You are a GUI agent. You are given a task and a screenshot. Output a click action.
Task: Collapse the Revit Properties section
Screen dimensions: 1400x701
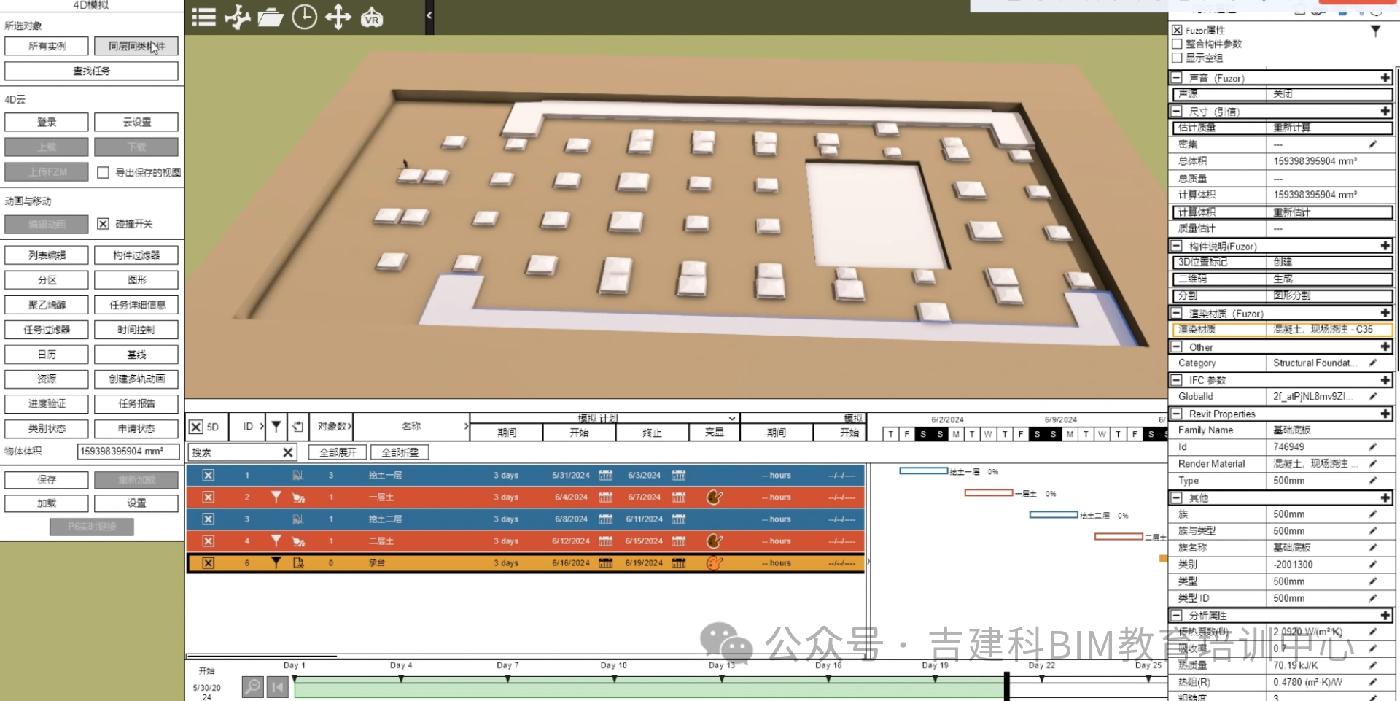1176,414
